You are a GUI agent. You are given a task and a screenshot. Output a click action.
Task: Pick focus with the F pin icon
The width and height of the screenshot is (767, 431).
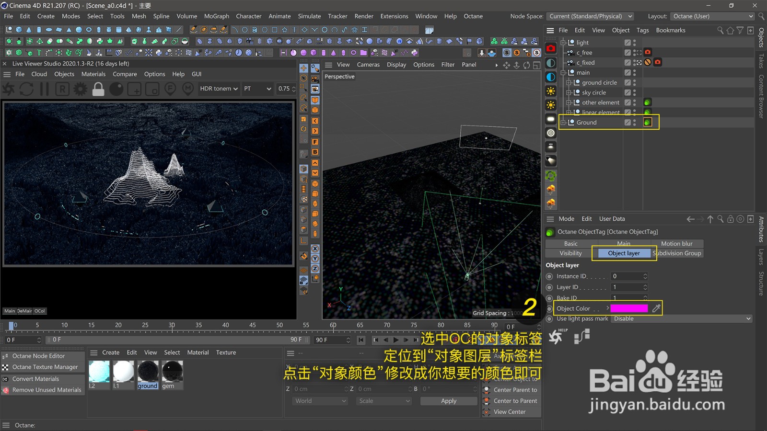tap(170, 89)
